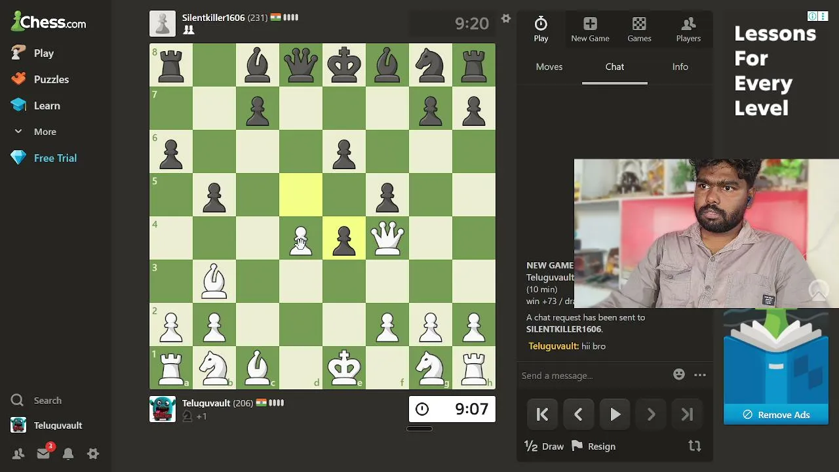
Task: Click the black pawn on b5
Action: coord(214,195)
